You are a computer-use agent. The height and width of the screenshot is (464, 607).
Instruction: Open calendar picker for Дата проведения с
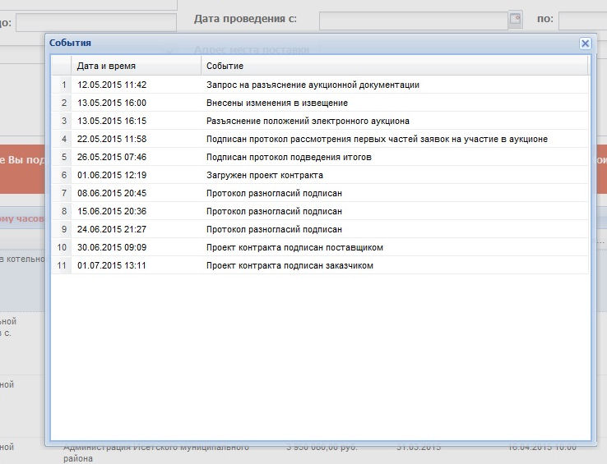[515, 19]
